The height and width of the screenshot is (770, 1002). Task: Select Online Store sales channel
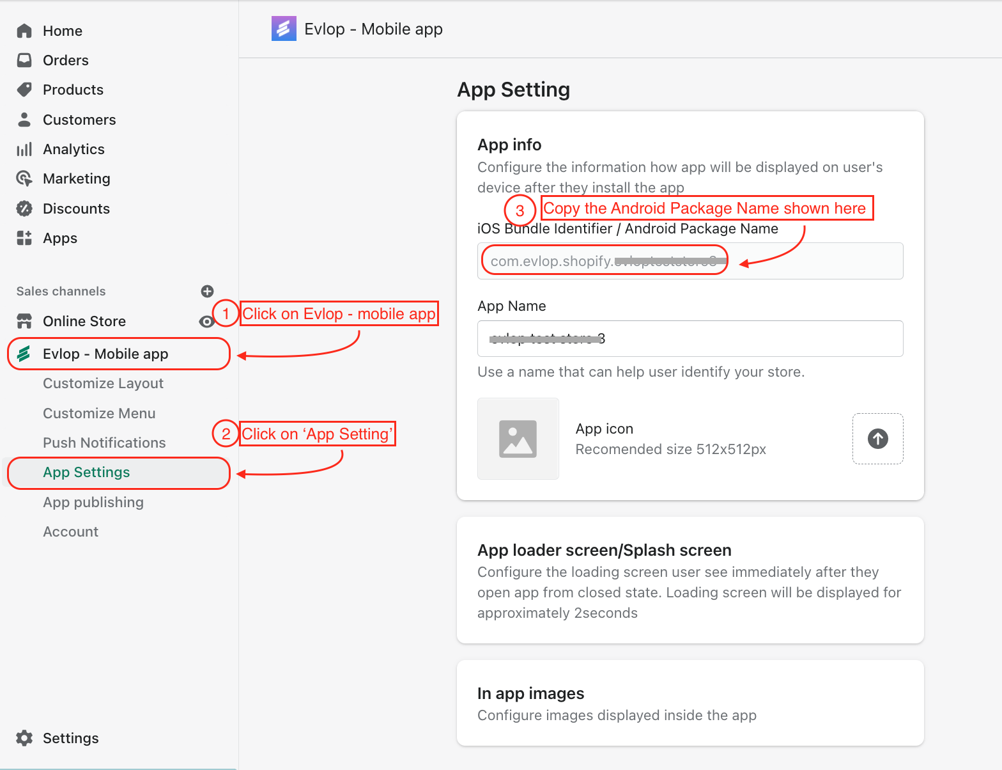(x=84, y=321)
